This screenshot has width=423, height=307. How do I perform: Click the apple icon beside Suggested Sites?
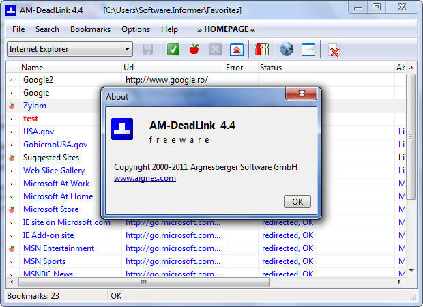(12, 158)
